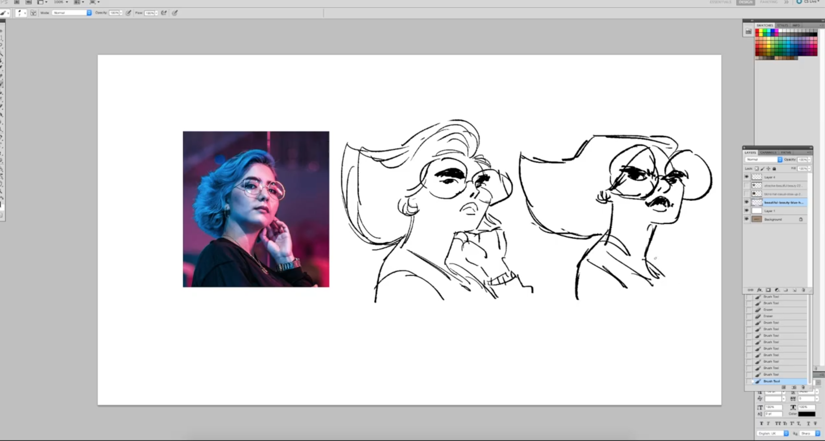825x441 pixels.
Task: Show the hidden blond-hair layer
Action: coord(747,194)
